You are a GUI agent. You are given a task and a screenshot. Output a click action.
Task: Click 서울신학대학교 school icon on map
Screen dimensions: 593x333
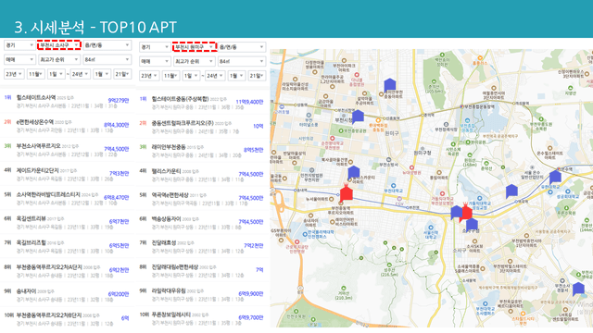(x=430, y=228)
